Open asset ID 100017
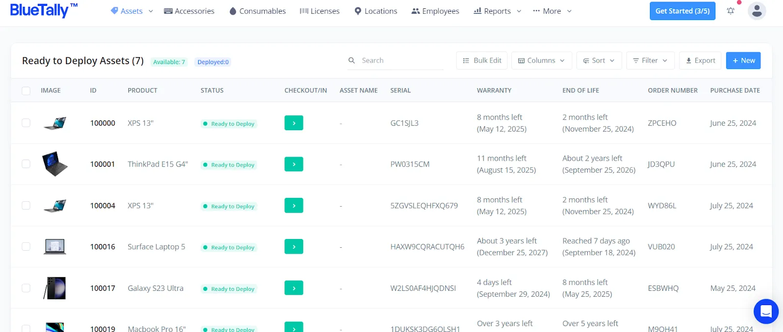 103,288
